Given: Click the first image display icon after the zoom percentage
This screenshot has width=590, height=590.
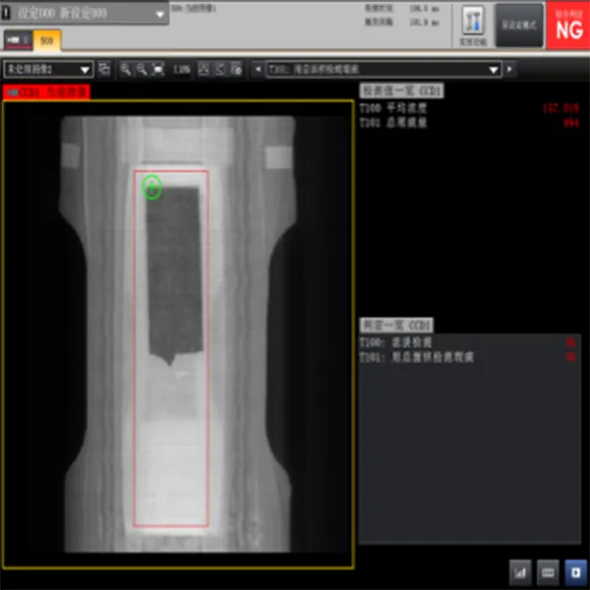Looking at the screenshot, I should [x=204, y=69].
